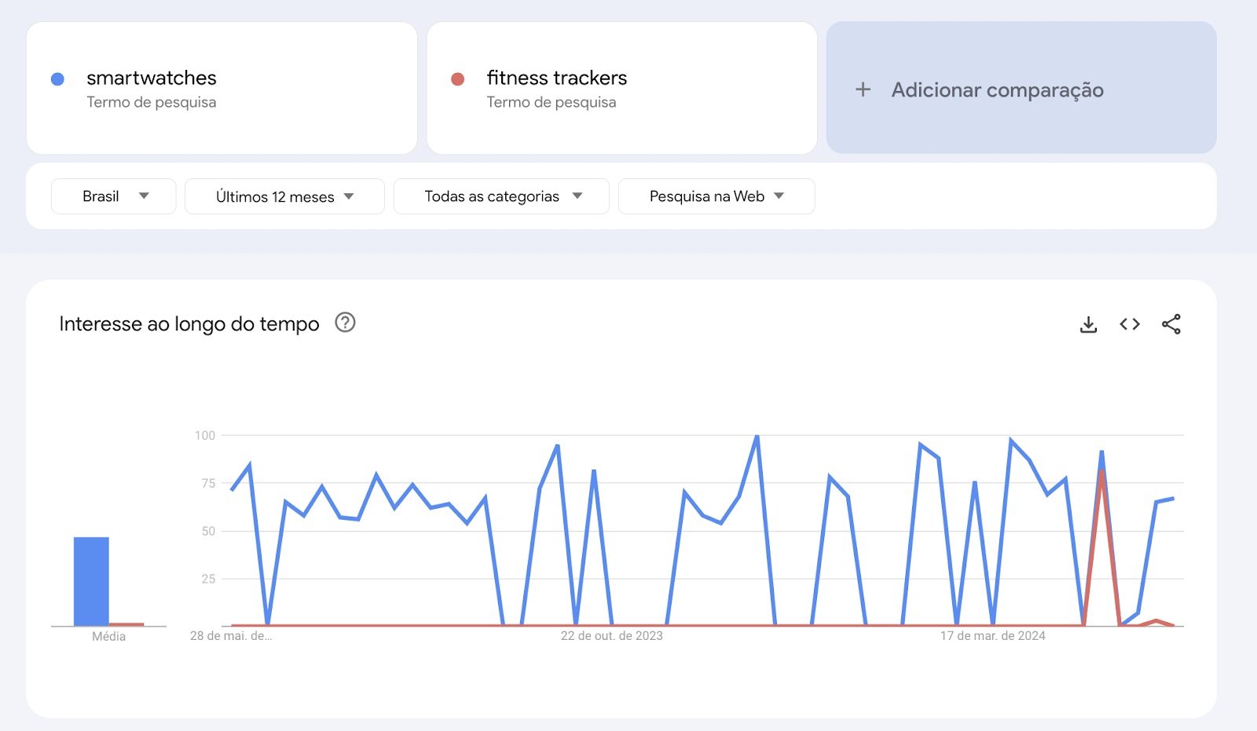Click the Interesse ao longo do tempo title

(189, 323)
